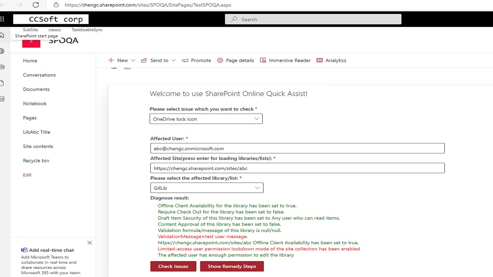Expand the New menu chevron
The height and width of the screenshot is (277, 493).
point(133,60)
